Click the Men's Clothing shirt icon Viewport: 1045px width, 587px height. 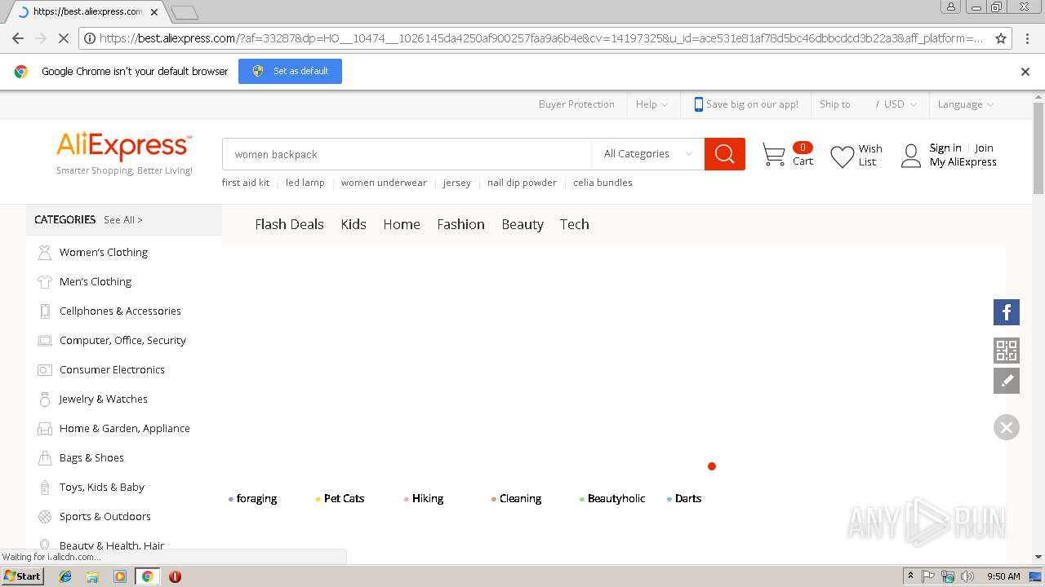coord(45,282)
